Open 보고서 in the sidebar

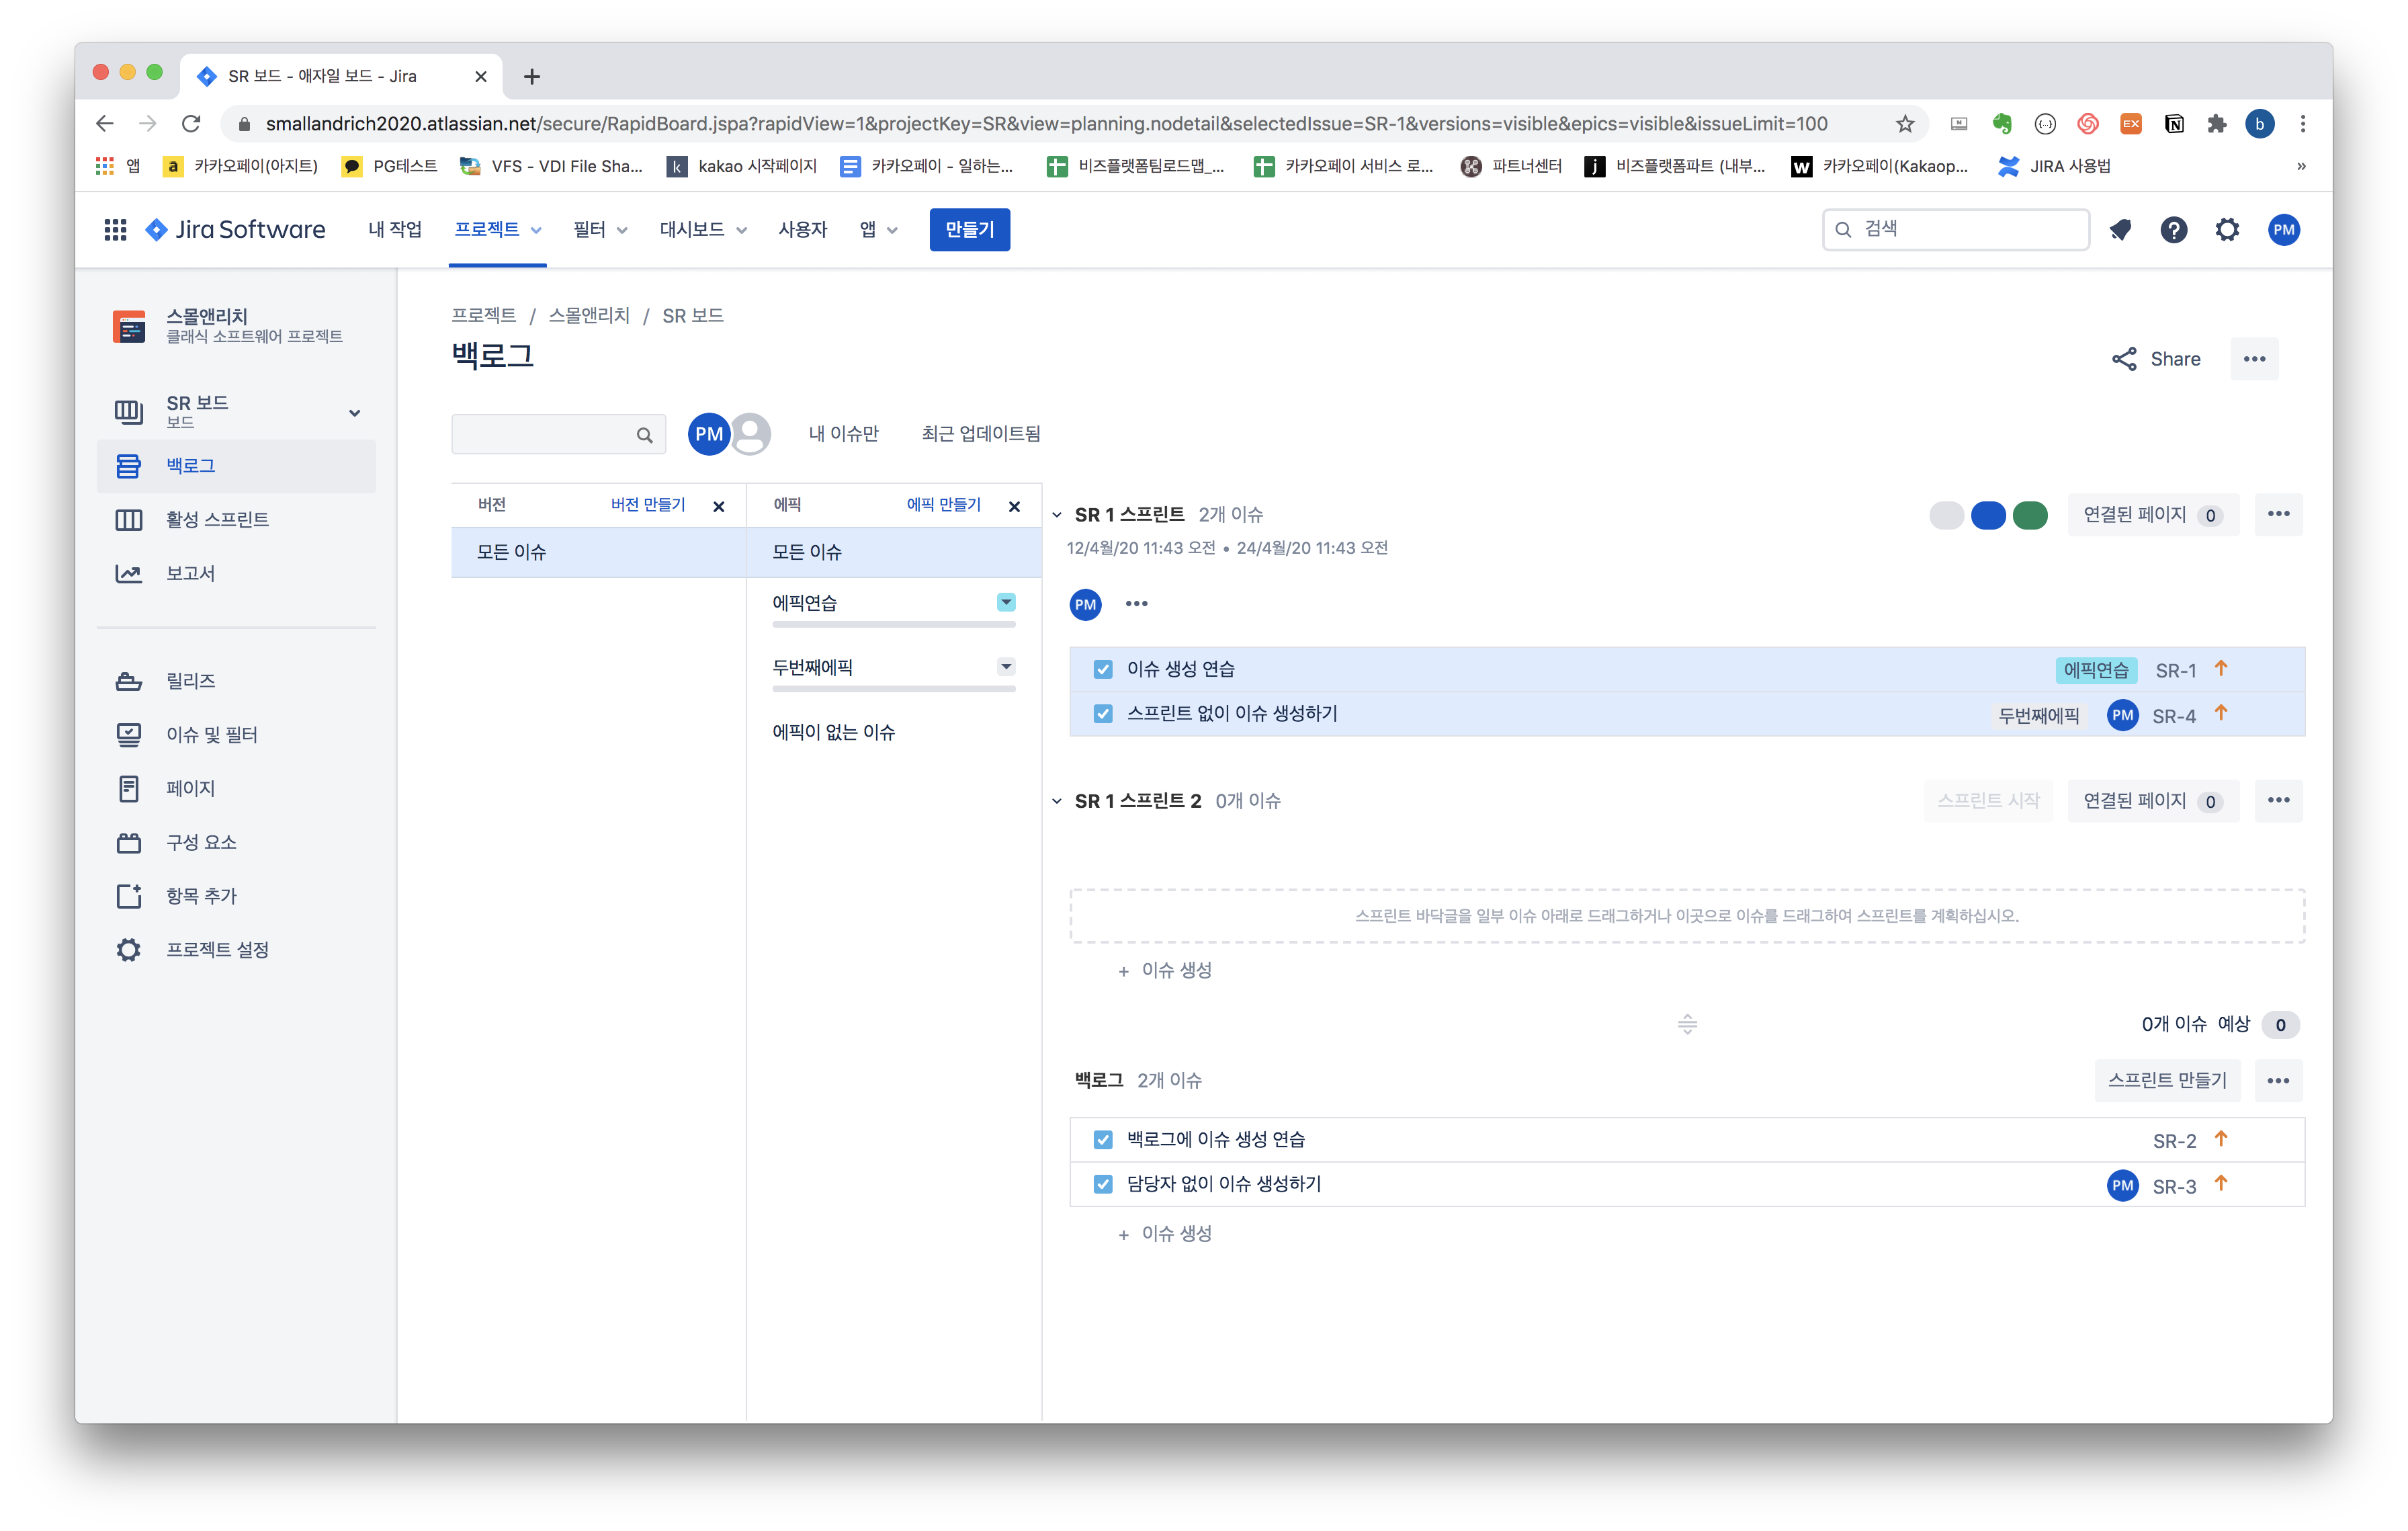coord(190,573)
